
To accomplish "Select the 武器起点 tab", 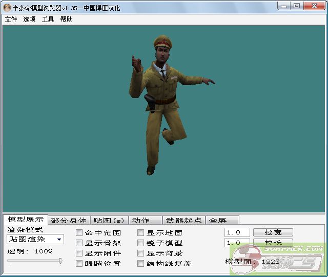I will (183, 221).
